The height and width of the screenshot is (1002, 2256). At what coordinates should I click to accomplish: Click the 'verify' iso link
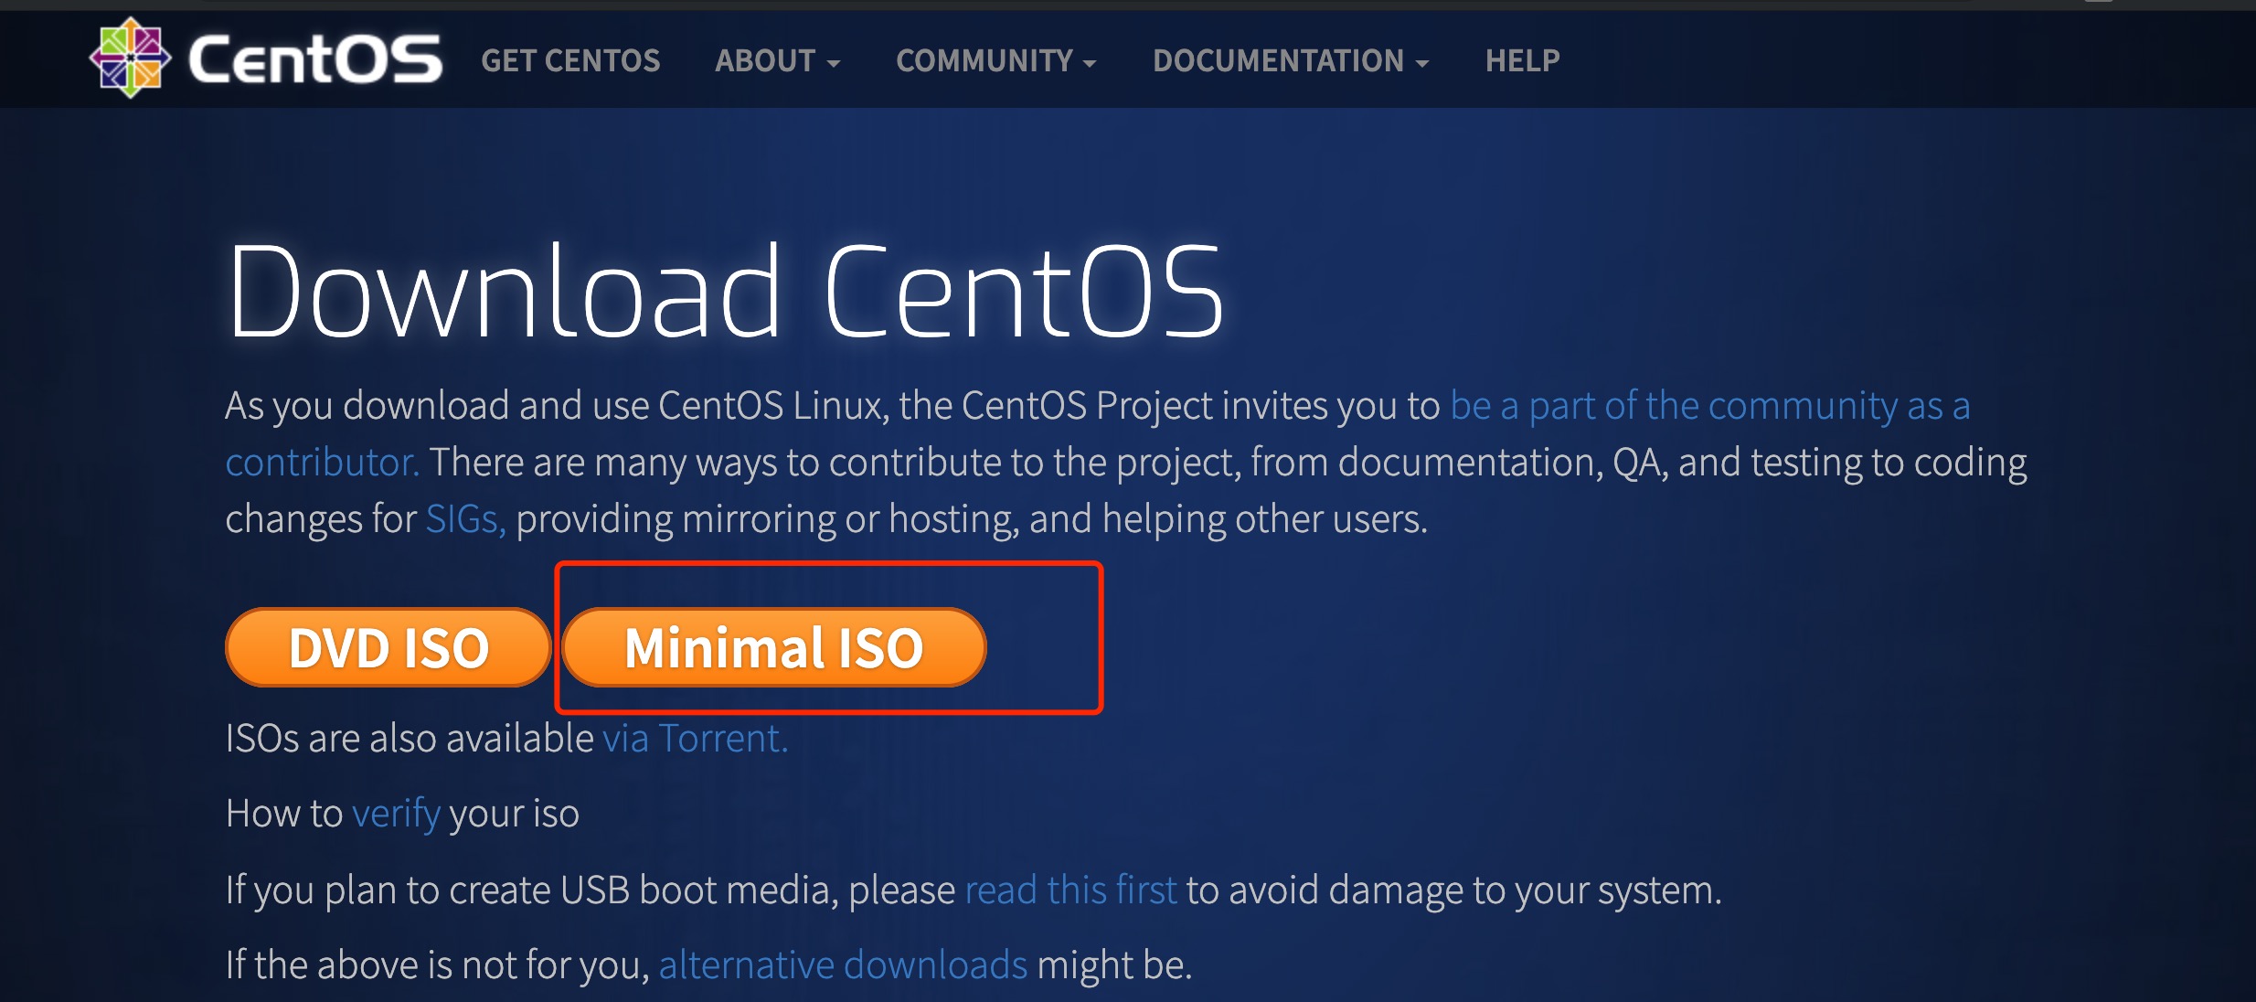pyautogui.click(x=396, y=814)
